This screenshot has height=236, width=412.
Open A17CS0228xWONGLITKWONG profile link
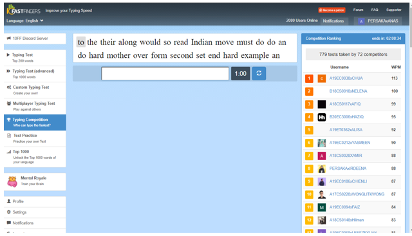[357, 194]
